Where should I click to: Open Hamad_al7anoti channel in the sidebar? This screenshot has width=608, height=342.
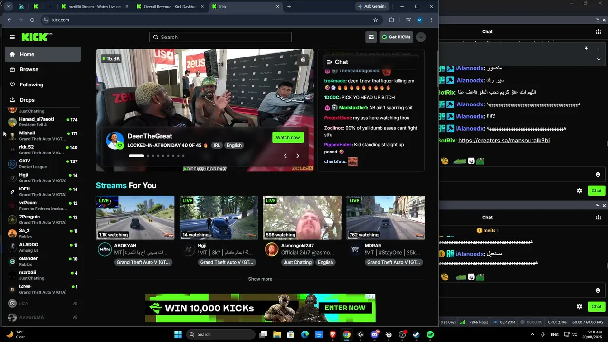pyautogui.click(x=43, y=122)
